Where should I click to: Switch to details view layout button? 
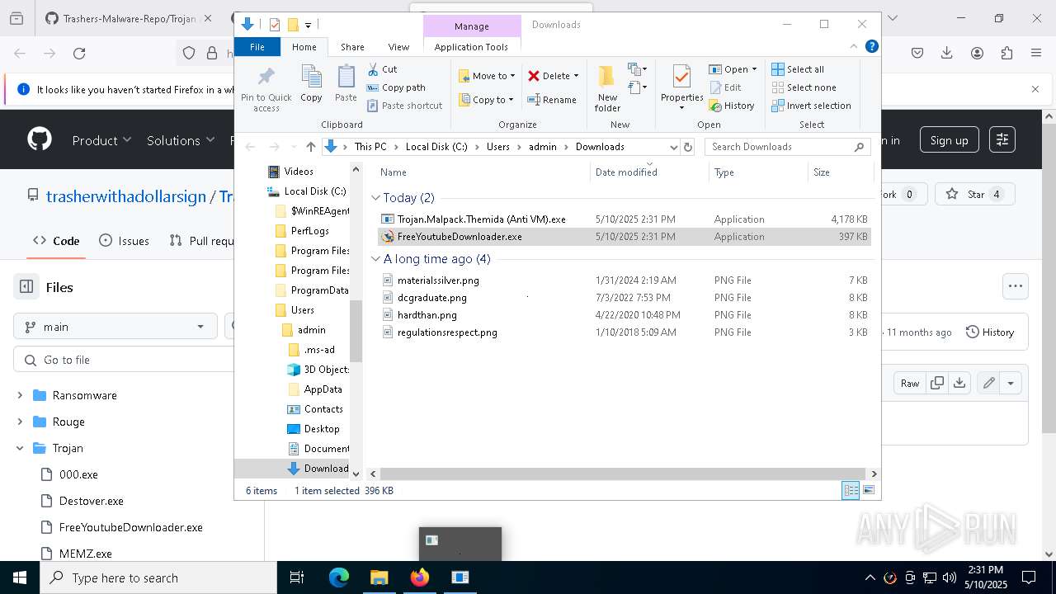pos(851,491)
